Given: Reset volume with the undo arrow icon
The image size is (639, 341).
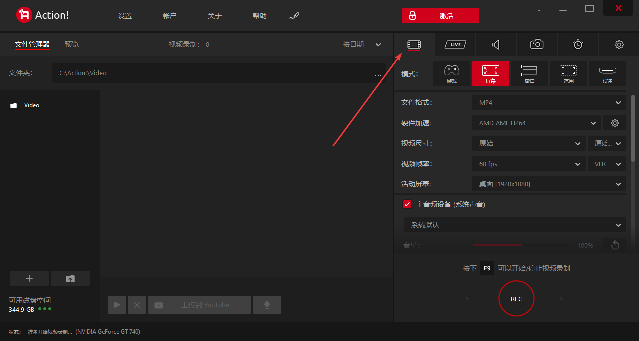Looking at the screenshot, I should coord(615,245).
